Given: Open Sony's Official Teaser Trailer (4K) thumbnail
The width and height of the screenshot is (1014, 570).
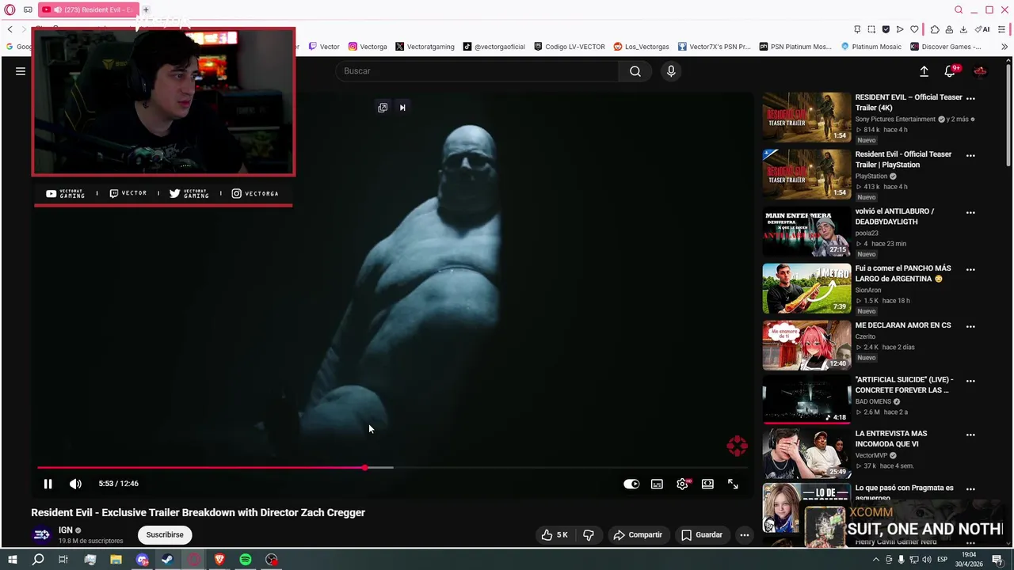Looking at the screenshot, I should [806, 117].
